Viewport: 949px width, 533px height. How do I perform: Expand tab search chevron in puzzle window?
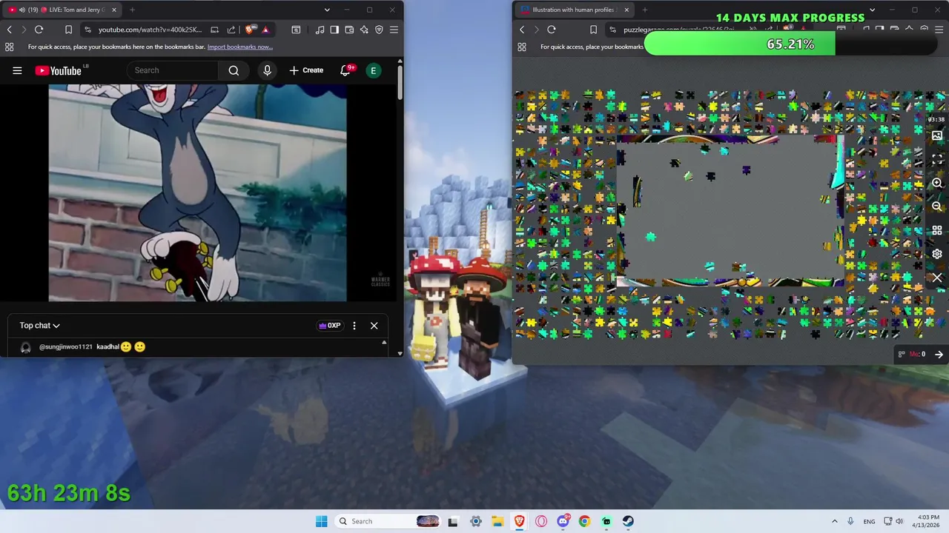click(872, 10)
